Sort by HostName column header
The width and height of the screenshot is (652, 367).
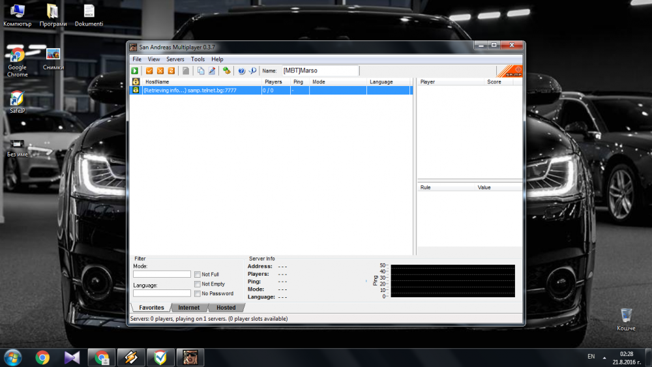click(x=201, y=82)
